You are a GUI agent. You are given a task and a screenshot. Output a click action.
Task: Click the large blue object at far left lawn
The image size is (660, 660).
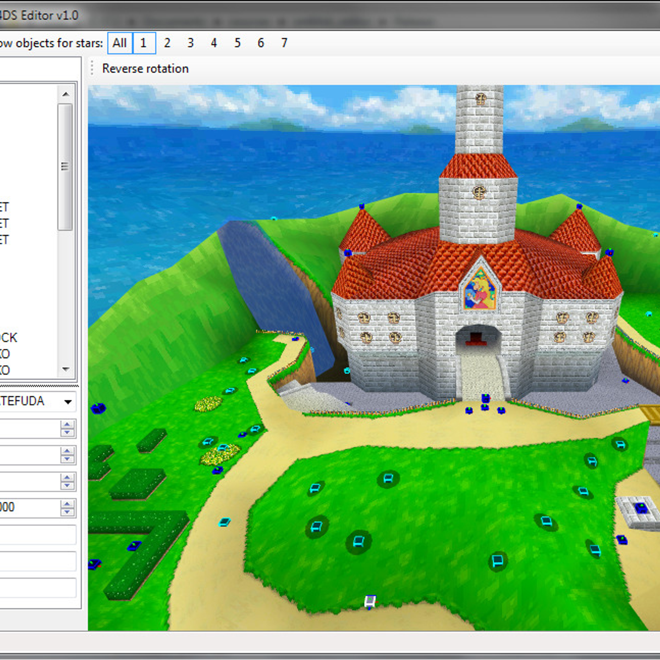point(98,408)
